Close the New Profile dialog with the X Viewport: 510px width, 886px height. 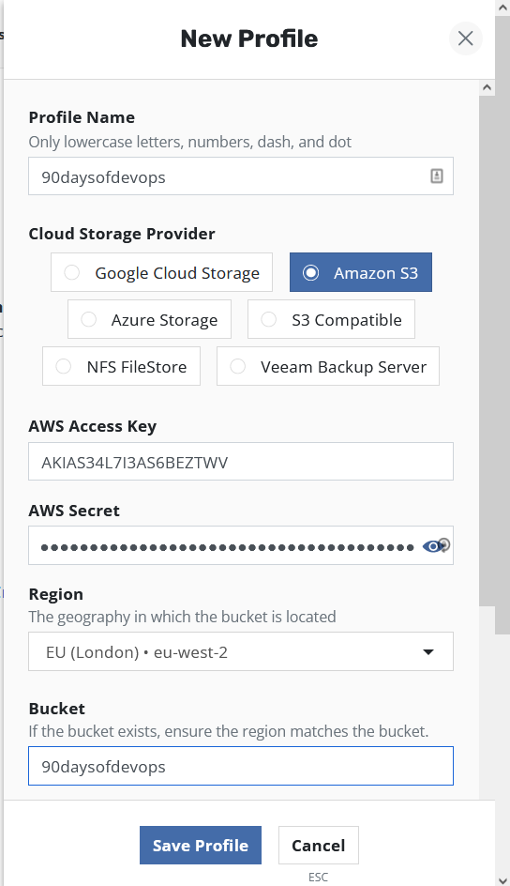465,38
